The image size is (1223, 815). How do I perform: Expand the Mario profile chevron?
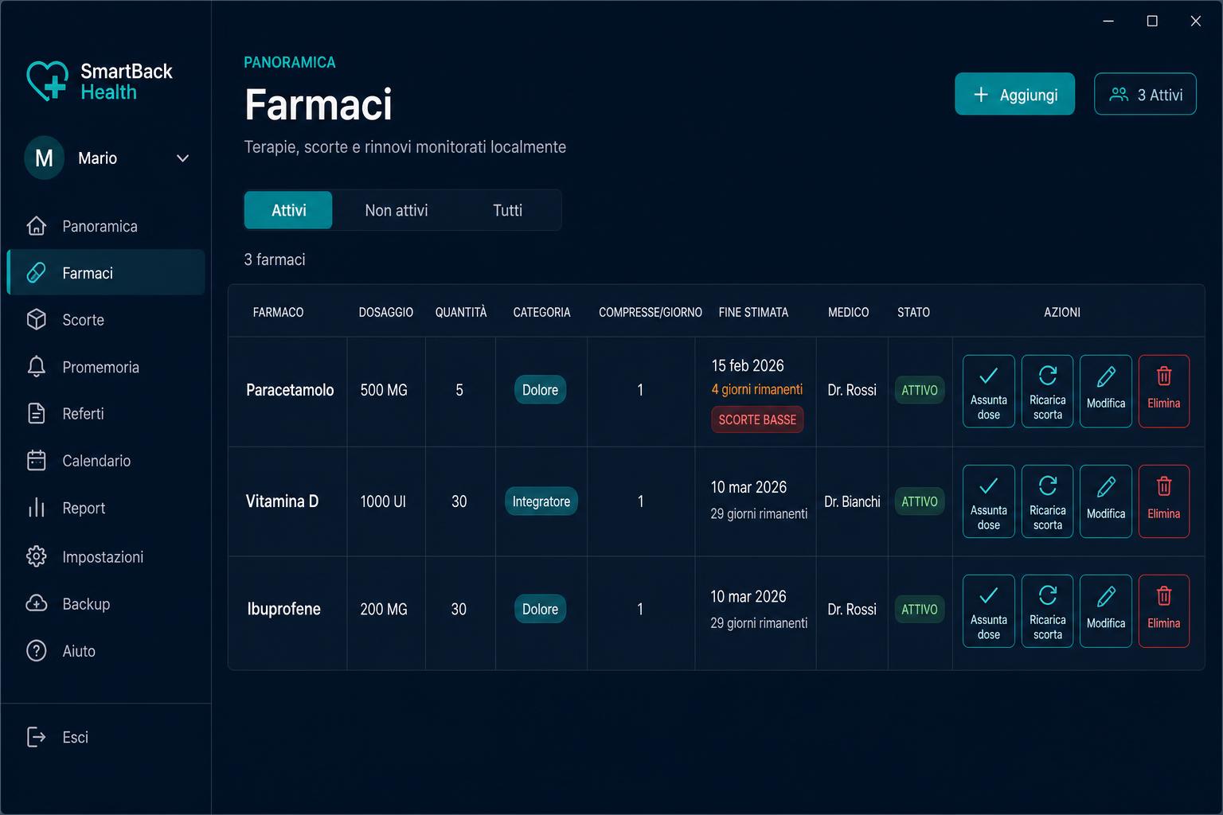pos(182,158)
